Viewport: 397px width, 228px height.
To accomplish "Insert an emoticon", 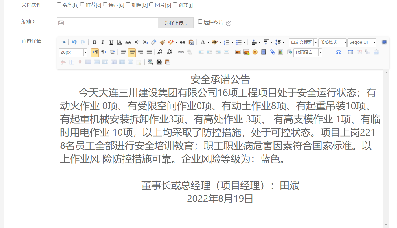I will pyautogui.click(x=255, y=52).
